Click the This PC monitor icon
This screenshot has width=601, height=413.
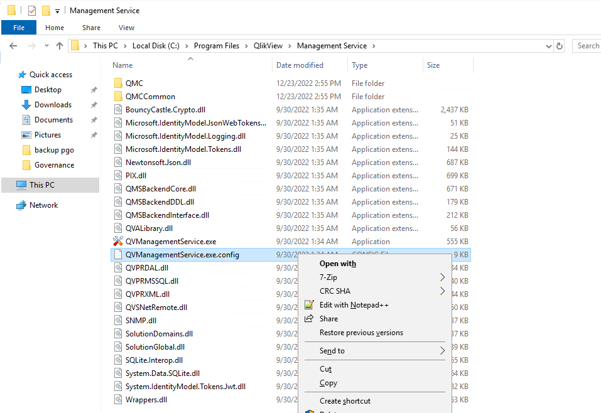click(x=21, y=185)
